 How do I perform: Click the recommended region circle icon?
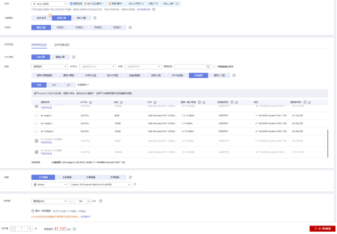[x=71, y=4]
